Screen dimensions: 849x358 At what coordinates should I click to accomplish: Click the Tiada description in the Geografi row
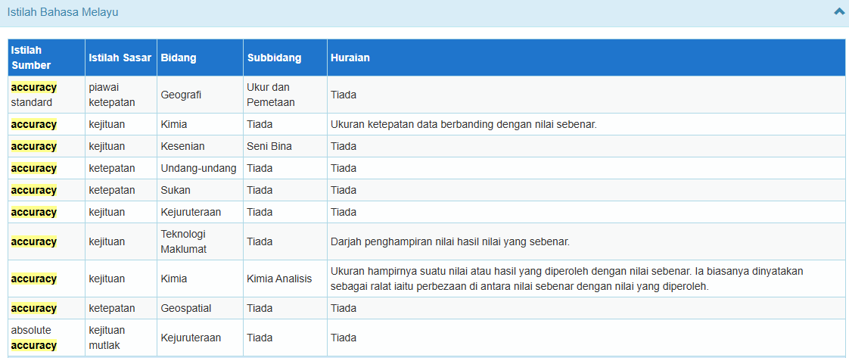pyautogui.click(x=344, y=95)
